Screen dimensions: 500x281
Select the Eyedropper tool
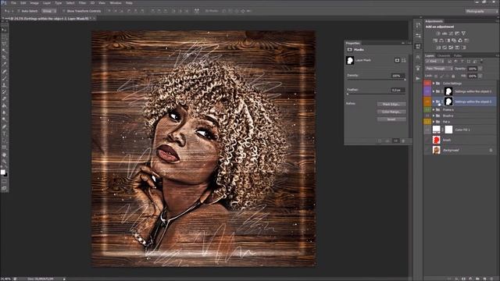click(x=4, y=65)
